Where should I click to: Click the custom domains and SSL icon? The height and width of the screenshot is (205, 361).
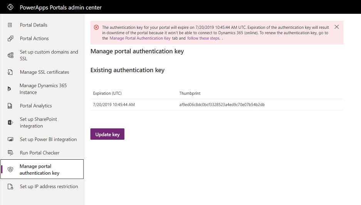coord(10,55)
